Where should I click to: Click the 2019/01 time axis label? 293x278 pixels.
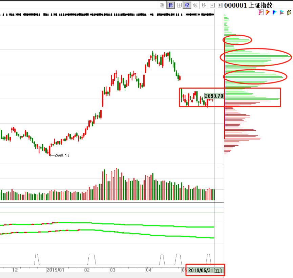pyautogui.click(x=55, y=270)
